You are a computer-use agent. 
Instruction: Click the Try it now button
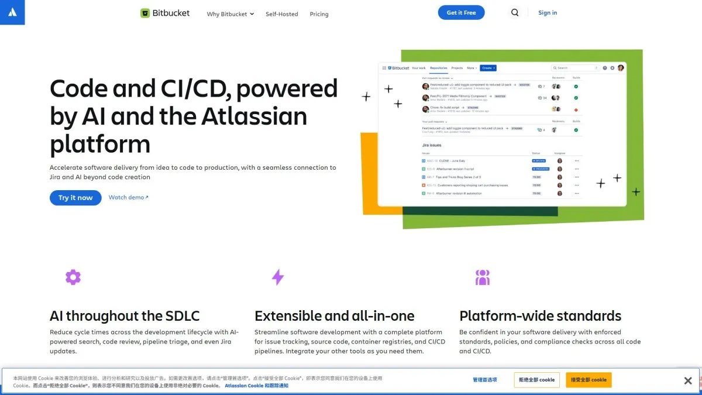coord(75,198)
